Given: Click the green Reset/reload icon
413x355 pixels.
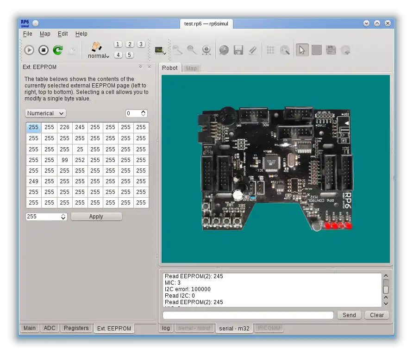Looking at the screenshot, I should 58,50.
